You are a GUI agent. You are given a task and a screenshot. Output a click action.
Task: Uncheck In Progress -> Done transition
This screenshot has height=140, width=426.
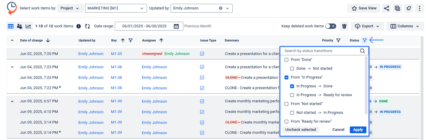click(292, 86)
